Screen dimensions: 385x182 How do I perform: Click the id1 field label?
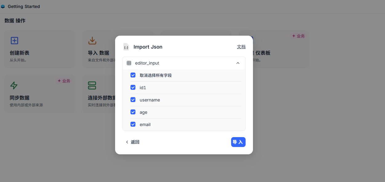click(143, 88)
